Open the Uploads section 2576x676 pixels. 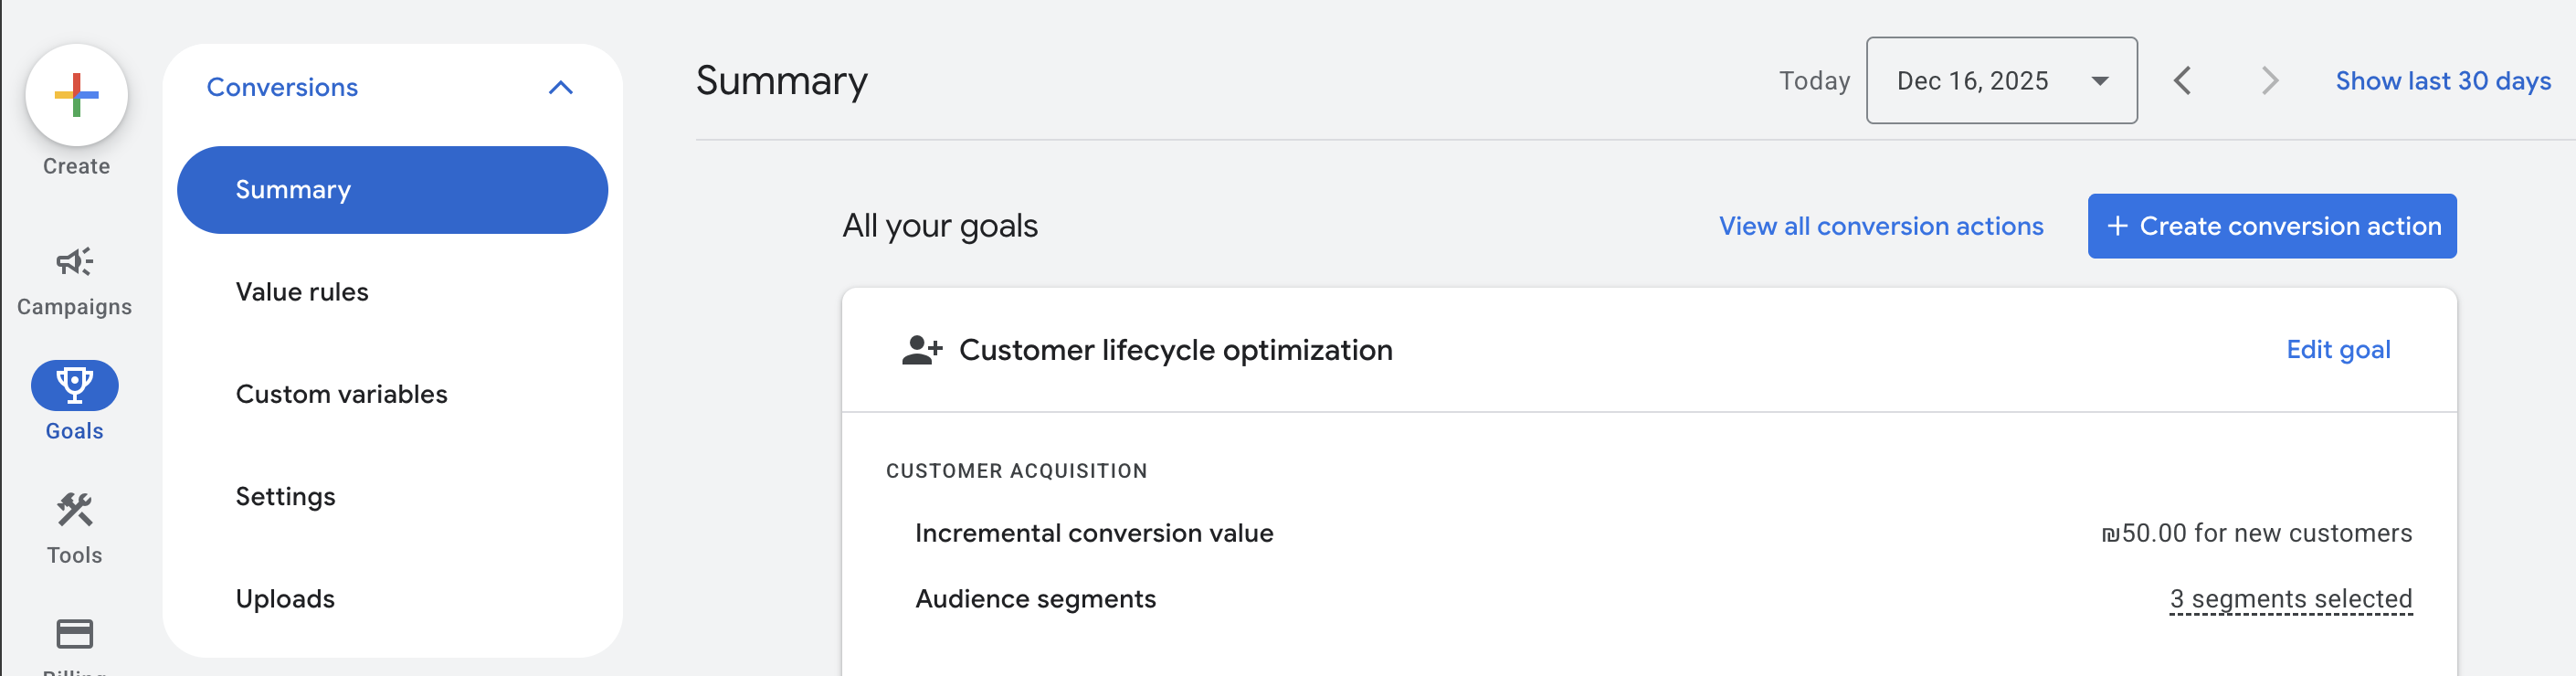tap(285, 598)
